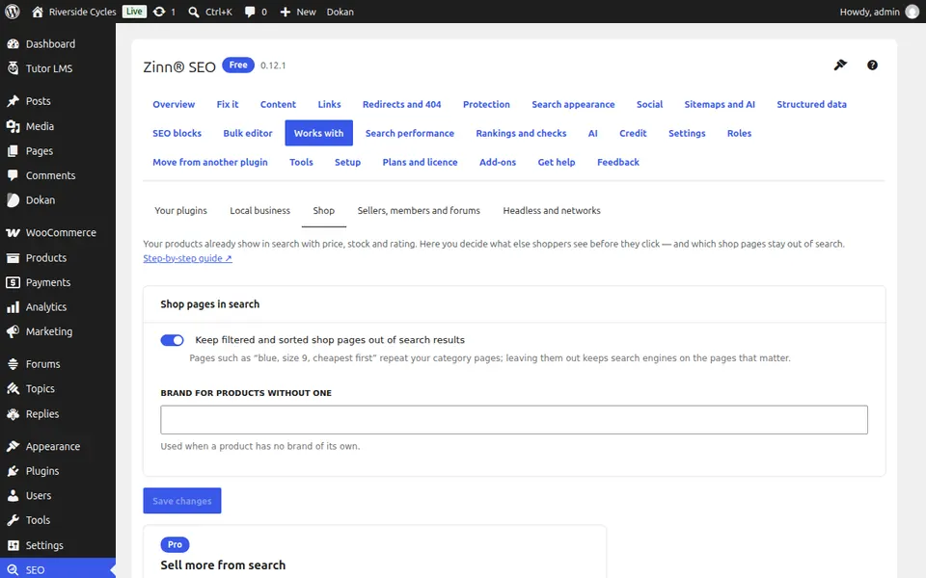
Task: Click the Analytics bar chart icon
Action: (x=13, y=307)
